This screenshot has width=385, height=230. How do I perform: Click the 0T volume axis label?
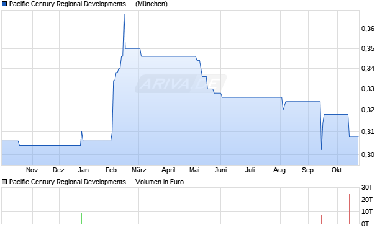click(x=365, y=224)
